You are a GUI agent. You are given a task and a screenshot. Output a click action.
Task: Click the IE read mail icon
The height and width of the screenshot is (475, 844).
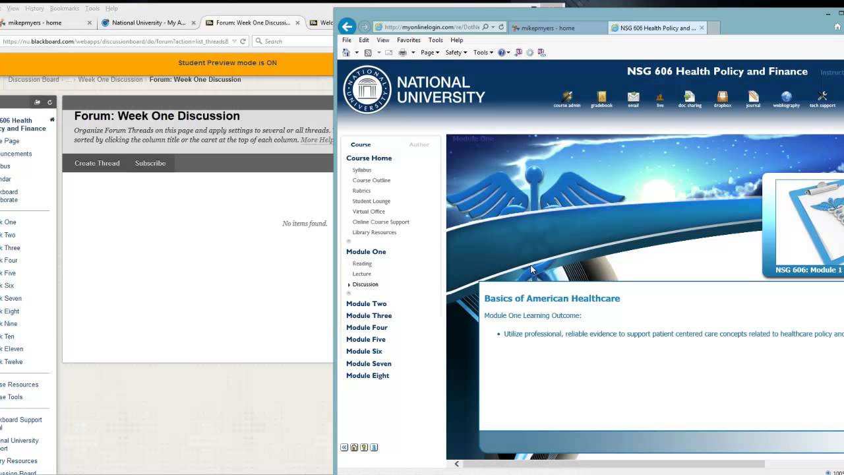point(388,52)
